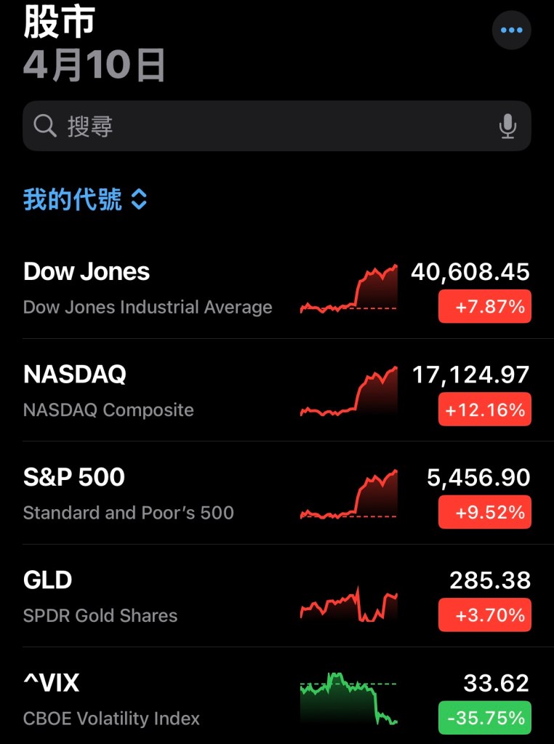Expand the 我的代號 watchlist dropdown
Image resolution: width=554 pixels, height=744 pixels.
click(73, 199)
